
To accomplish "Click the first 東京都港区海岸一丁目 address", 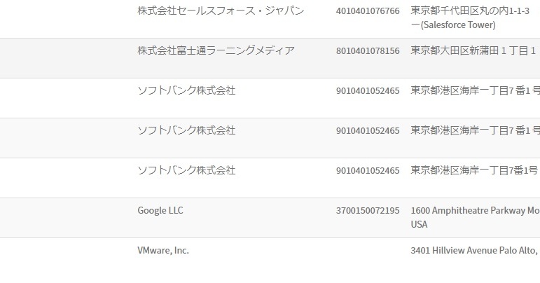I will [475, 90].
